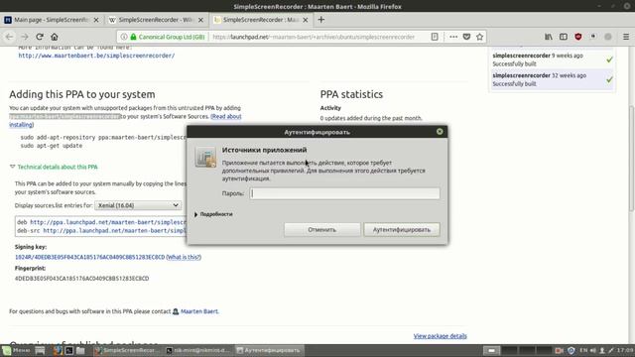The height and width of the screenshot is (357, 635).
Task: Open maartenbaert.be simplescreenrecorder link
Action: click(96, 56)
